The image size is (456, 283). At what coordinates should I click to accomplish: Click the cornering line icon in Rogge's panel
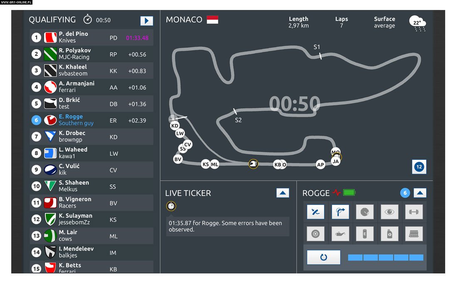[x=340, y=212]
